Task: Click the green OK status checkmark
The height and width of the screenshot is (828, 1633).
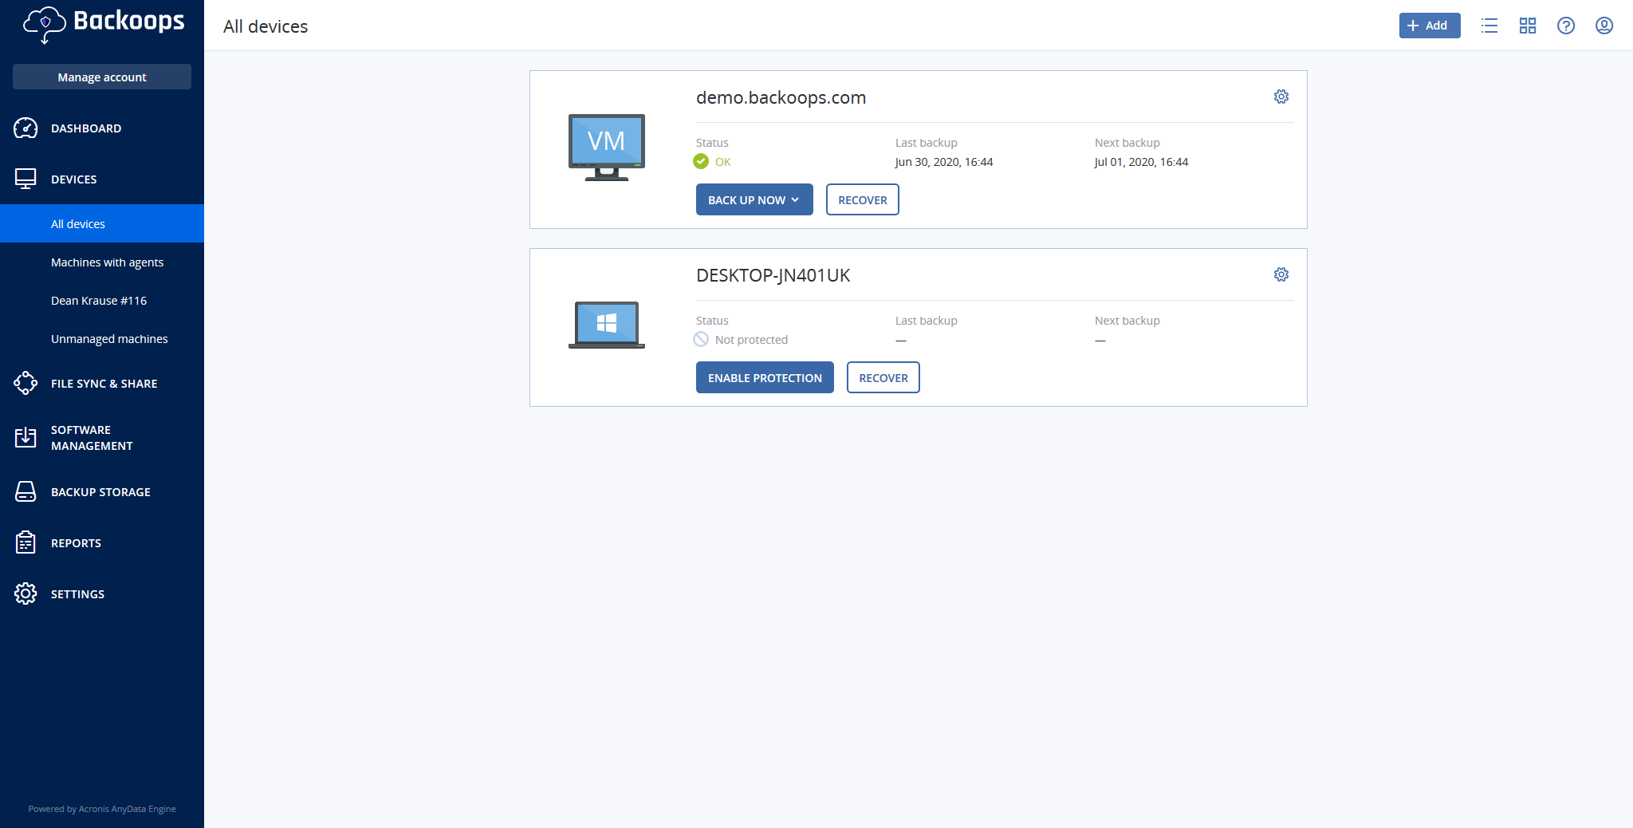Action: (701, 161)
